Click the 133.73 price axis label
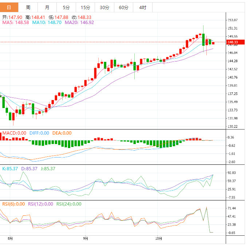Screen dimensions: 249x247 (233, 110)
